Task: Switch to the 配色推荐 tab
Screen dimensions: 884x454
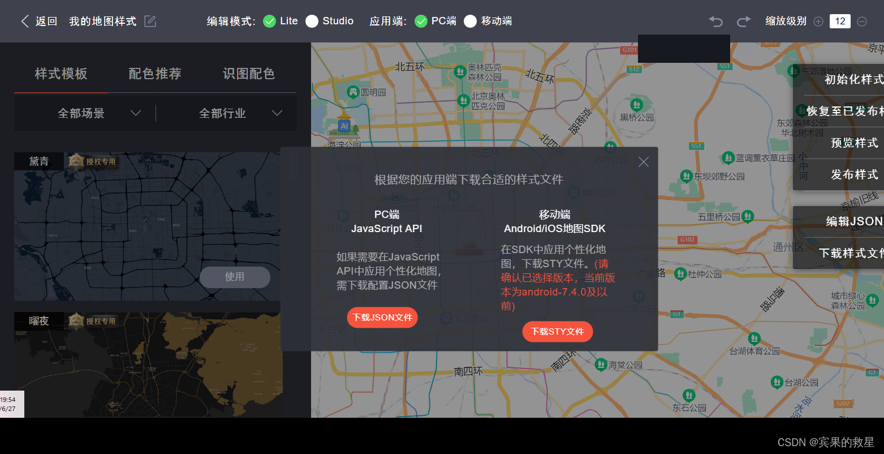Action: click(x=154, y=73)
